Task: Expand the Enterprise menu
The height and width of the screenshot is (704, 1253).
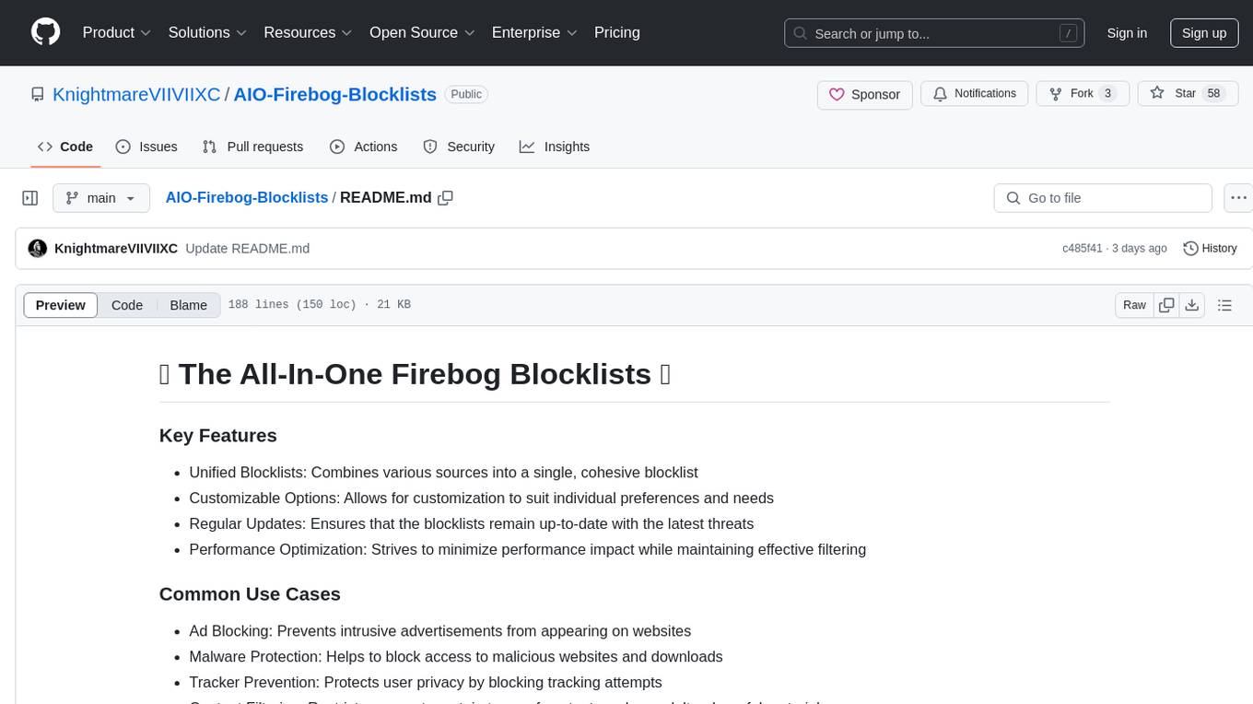Action: (534, 32)
